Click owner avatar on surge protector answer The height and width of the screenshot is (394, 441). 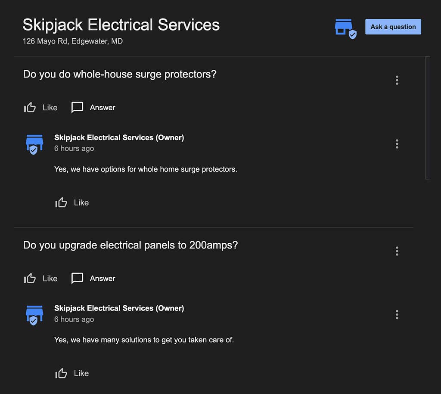[34, 145]
